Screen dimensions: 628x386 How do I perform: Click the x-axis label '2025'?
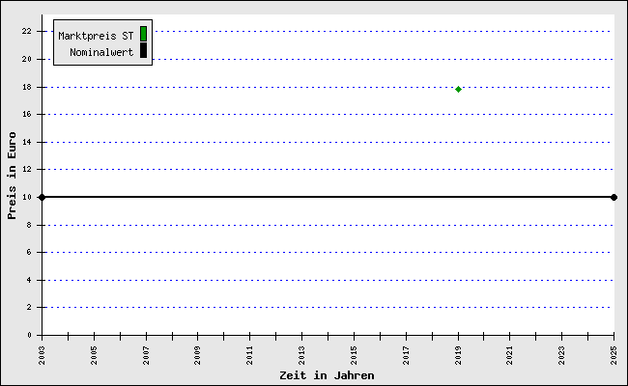point(614,355)
